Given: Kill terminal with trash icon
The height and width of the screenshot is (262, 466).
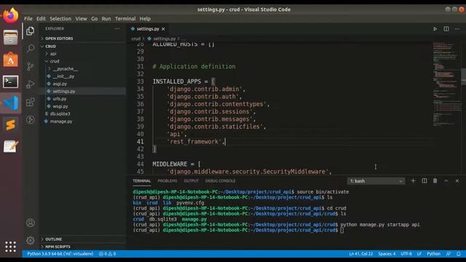Looking at the screenshot, I should click(x=435, y=180).
